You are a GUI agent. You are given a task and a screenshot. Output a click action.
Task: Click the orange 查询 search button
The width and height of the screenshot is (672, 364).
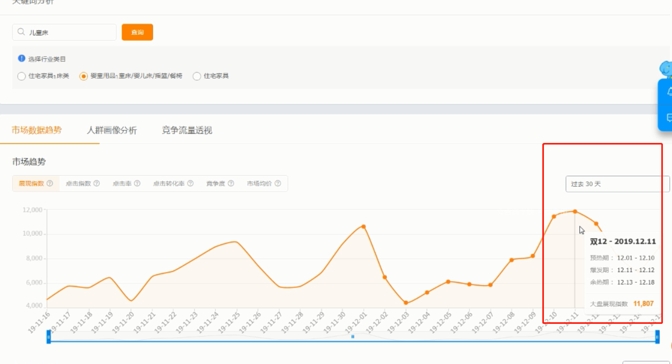(137, 32)
